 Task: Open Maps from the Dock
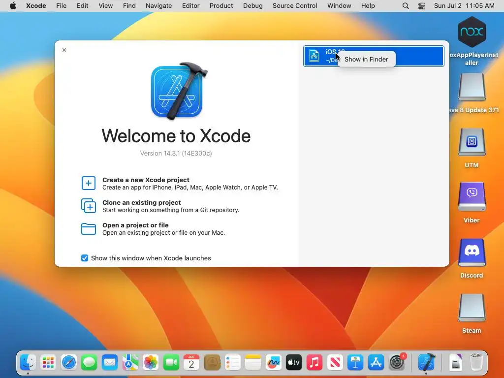point(130,363)
